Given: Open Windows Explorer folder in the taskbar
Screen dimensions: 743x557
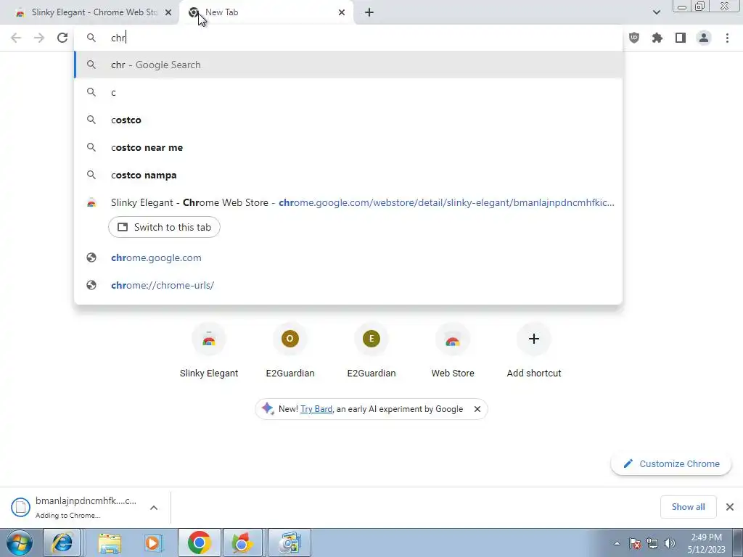Looking at the screenshot, I should (x=110, y=542).
